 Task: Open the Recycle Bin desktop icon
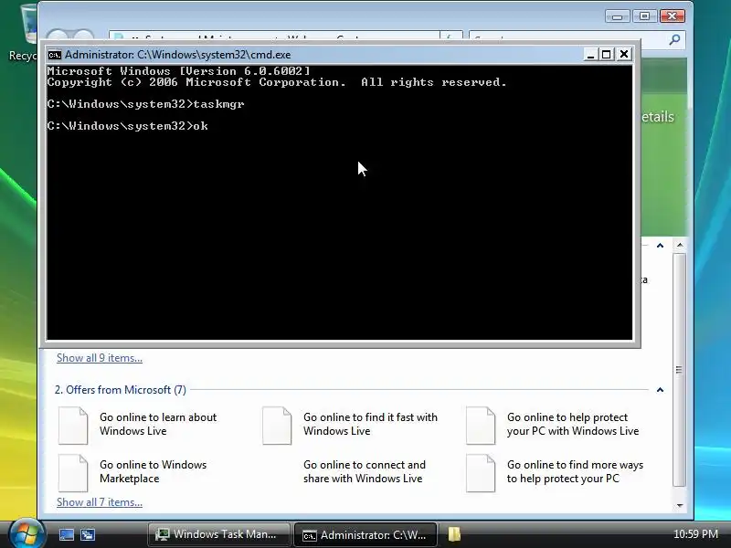(24, 33)
